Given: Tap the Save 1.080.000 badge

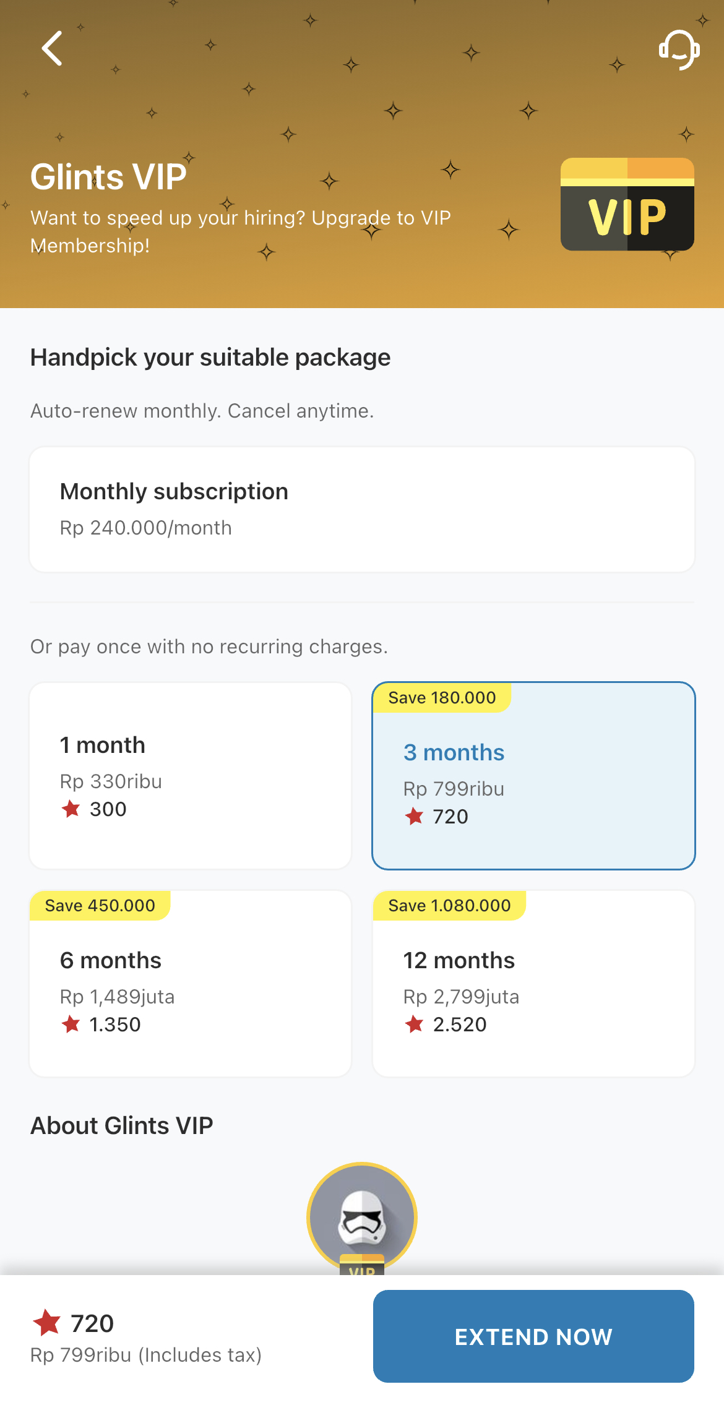Looking at the screenshot, I should tap(449, 905).
